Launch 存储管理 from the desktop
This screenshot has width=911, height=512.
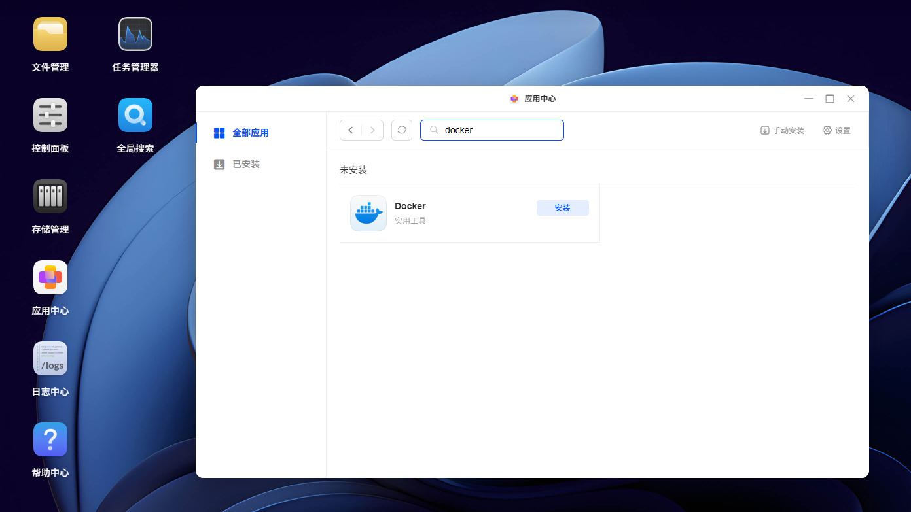pyautogui.click(x=50, y=196)
